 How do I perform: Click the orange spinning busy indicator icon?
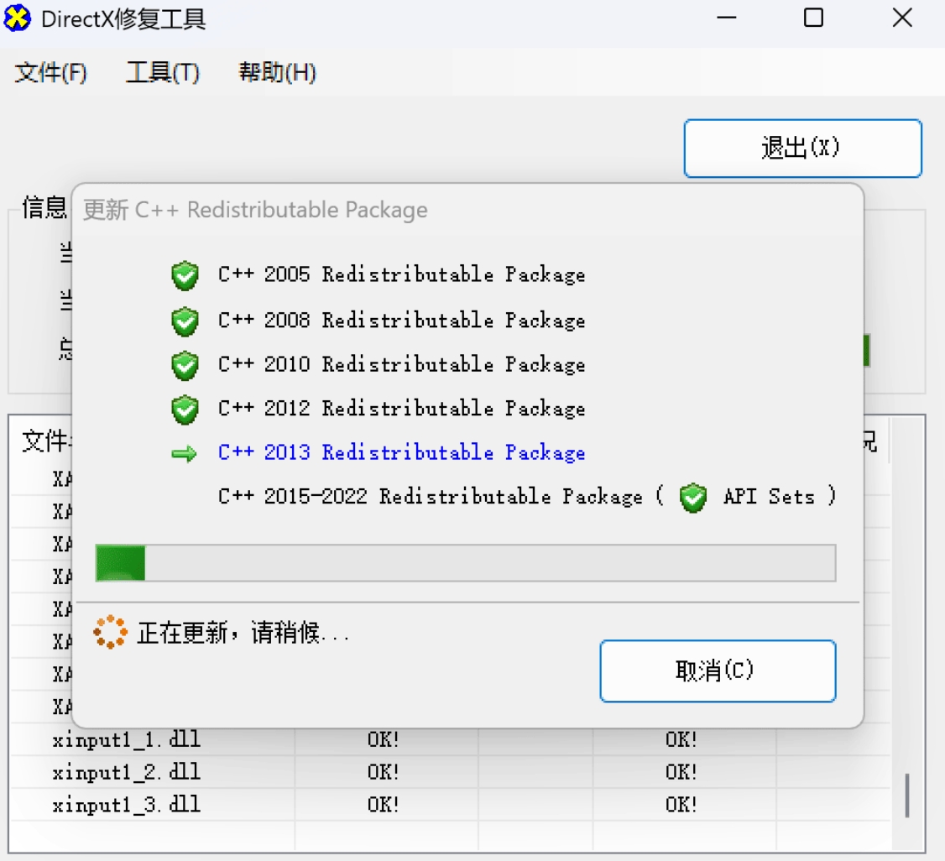click(x=111, y=632)
